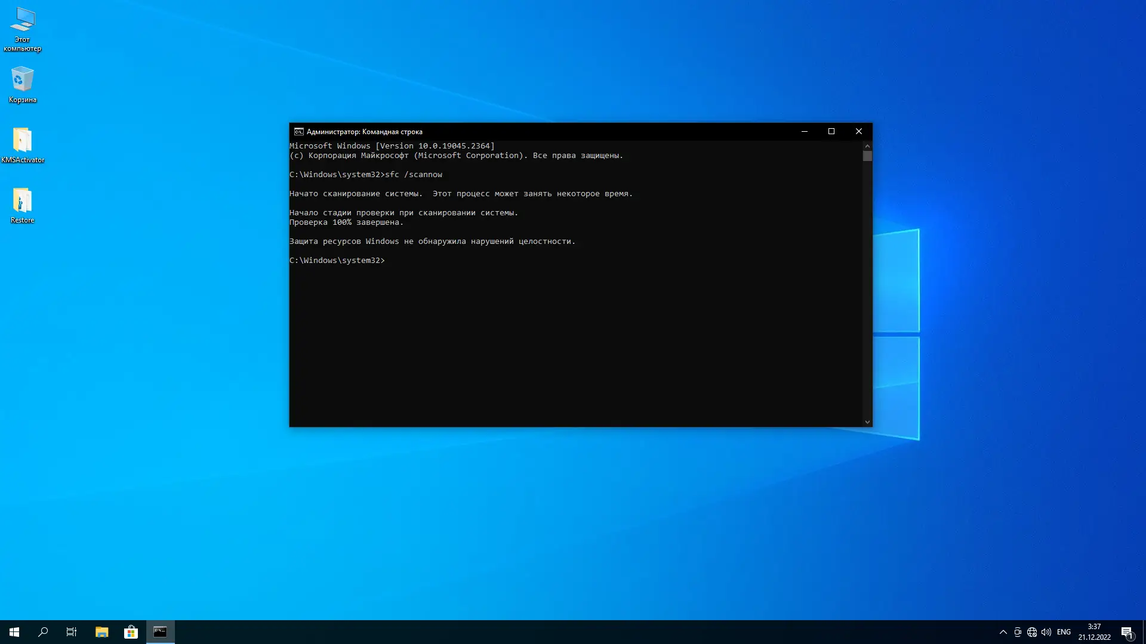
Task: Click the Command Prompt title bar icon
Action: [x=298, y=132]
